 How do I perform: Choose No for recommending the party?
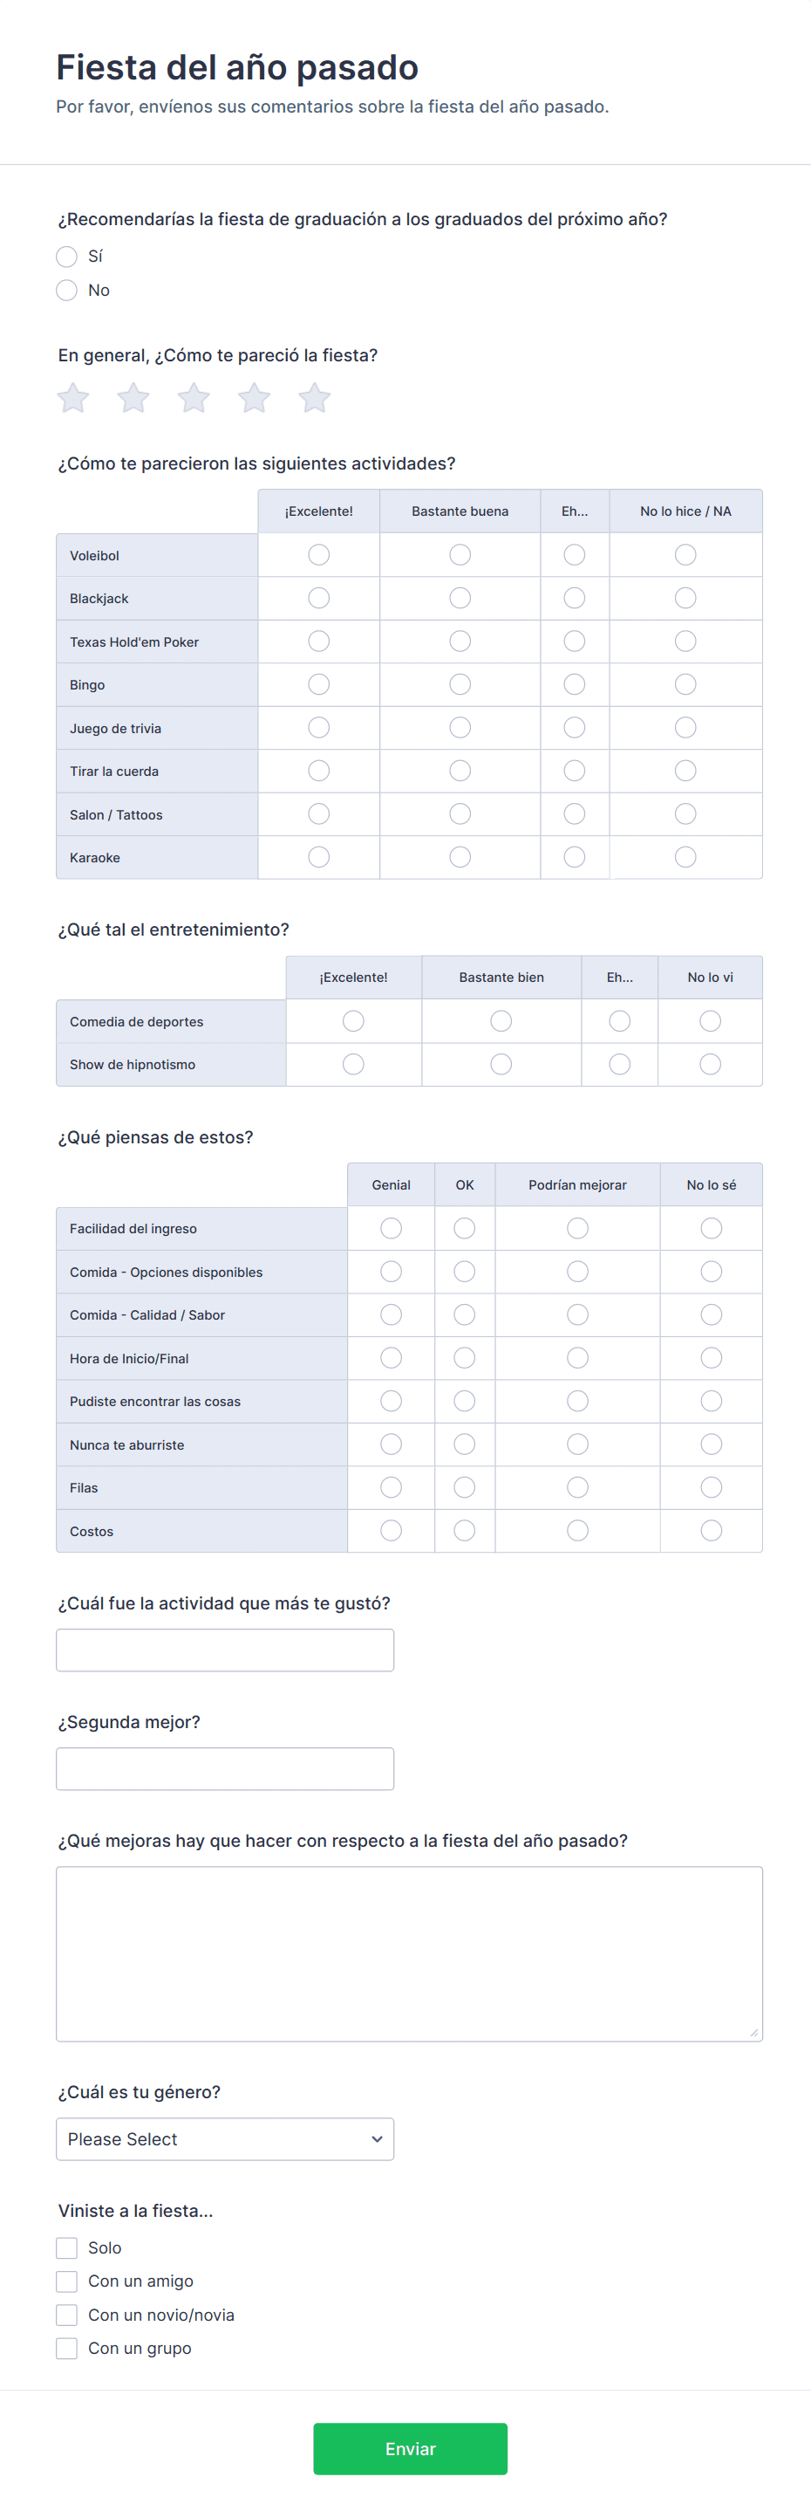pyautogui.click(x=66, y=291)
